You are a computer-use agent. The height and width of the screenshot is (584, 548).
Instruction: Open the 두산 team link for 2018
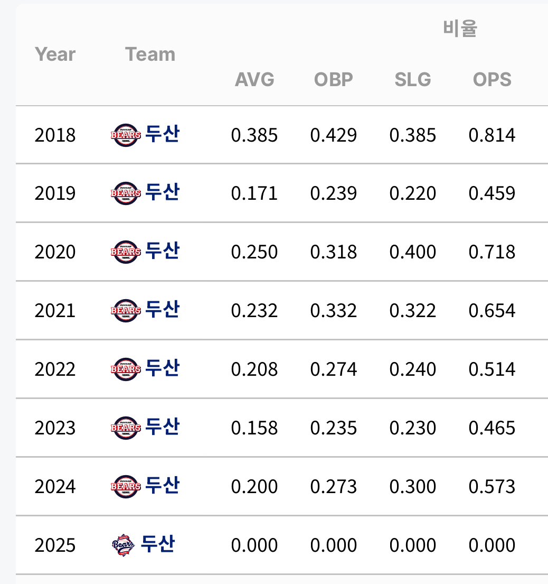[162, 134]
